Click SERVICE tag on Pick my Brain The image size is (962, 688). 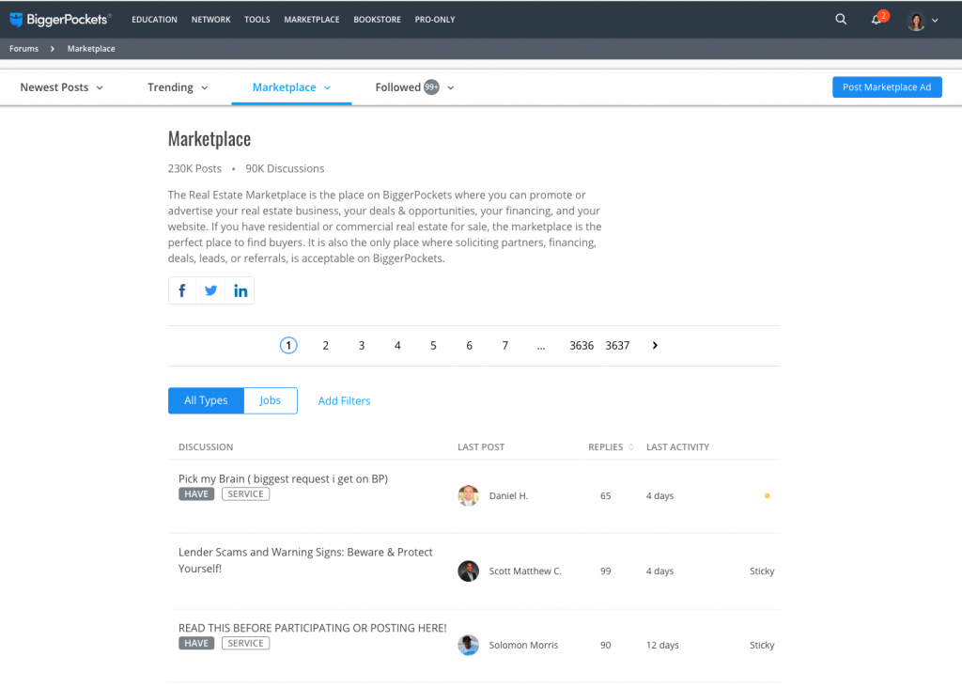point(245,494)
